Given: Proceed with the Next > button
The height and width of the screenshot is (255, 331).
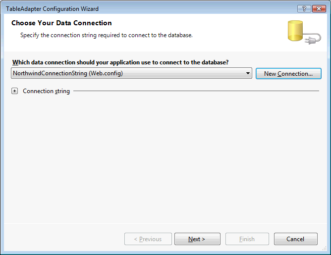Looking at the screenshot, I should click(197, 239).
